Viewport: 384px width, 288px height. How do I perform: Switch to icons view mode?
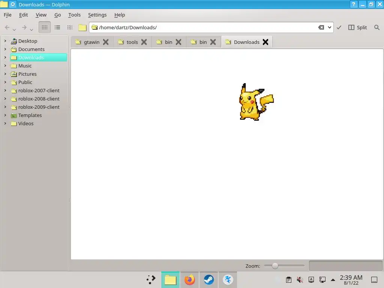click(x=45, y=27)
